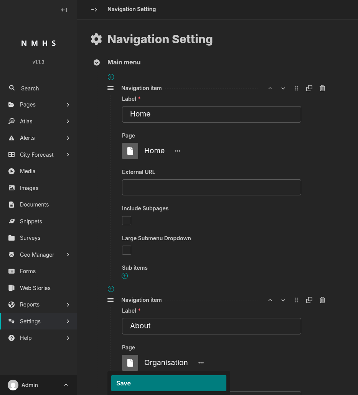Collapse the About Navigation item block
The width and height of the screenshot is (358, 395).
[x=111, y=300]
